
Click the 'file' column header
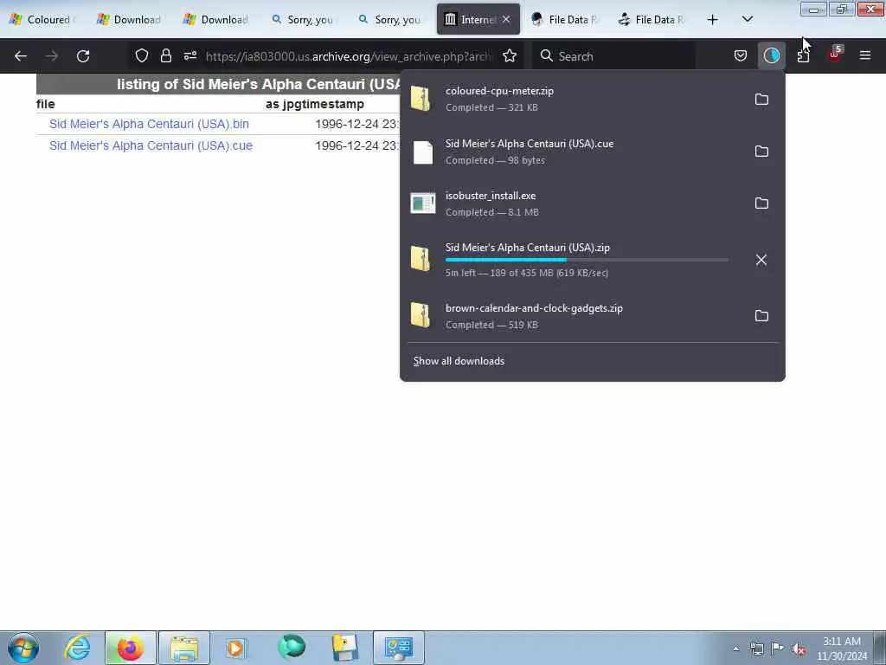coord(46,104)
